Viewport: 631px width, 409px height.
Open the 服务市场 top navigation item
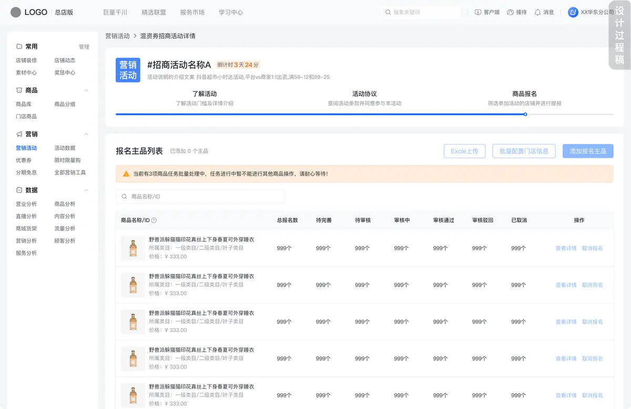point(192,12)
